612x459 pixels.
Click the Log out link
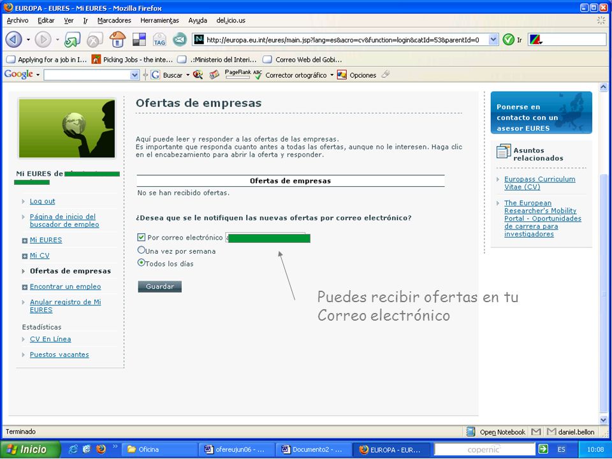(x=43, y=201)
